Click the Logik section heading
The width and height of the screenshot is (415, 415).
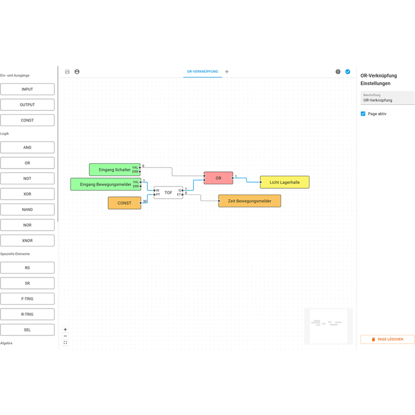point(5,134)
